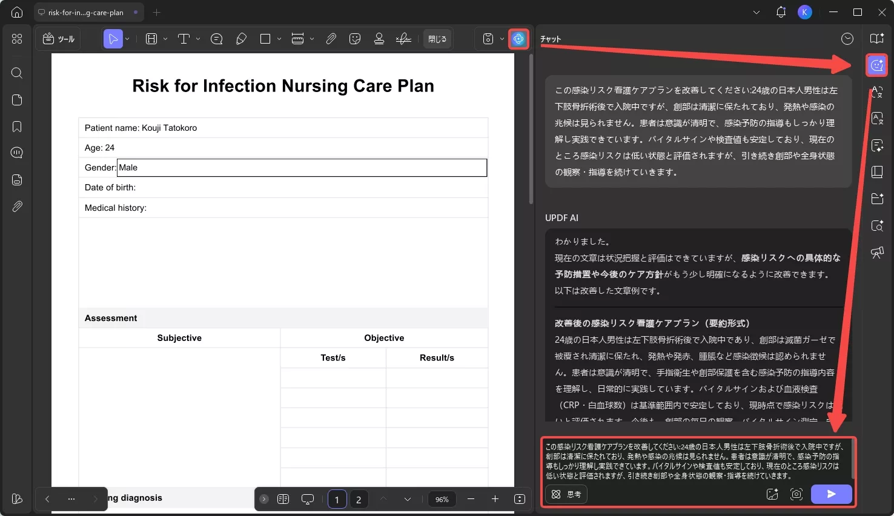The height and width of the screenshot is (516, 894).
Task: Open the UPDF AI chat icon
Action: pos(876,65)
